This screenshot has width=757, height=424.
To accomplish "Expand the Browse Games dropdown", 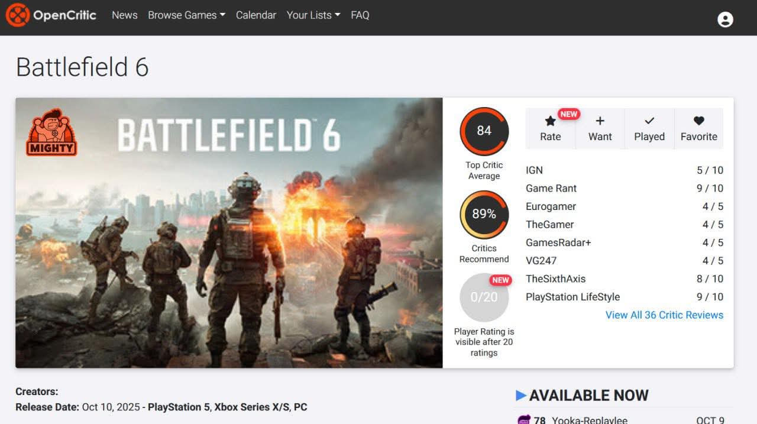I will pos(187,15).
